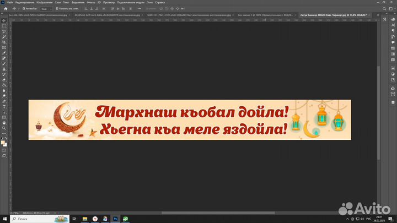Open the search icon in options bar
397x223 pixels.
point(384,9)
